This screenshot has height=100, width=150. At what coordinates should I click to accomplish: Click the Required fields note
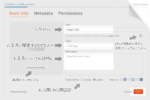[18, 92]
